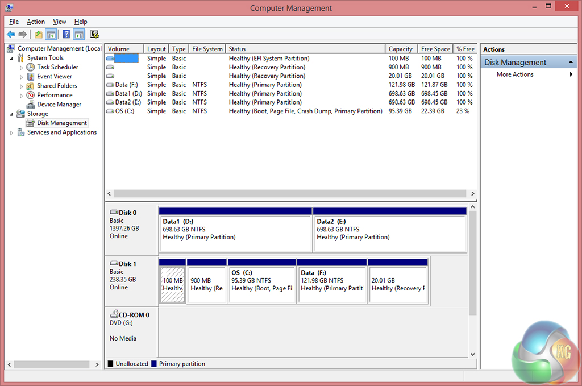The width and height of the screenshot is (582, 386).
Task: Select the highlighted EFI System Partition volume
Action: [x=290, y=59]
